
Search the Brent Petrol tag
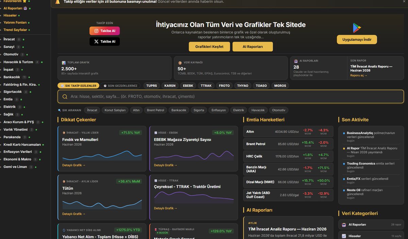155,110
